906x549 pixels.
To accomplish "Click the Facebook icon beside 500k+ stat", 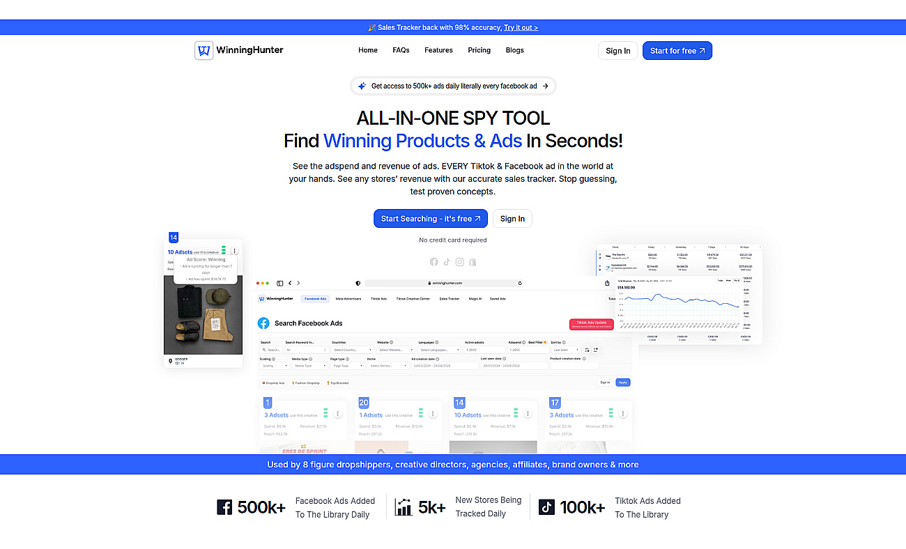I will pos(224,507).
